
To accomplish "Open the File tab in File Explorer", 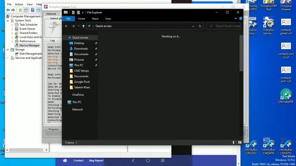I will [68, 18].
